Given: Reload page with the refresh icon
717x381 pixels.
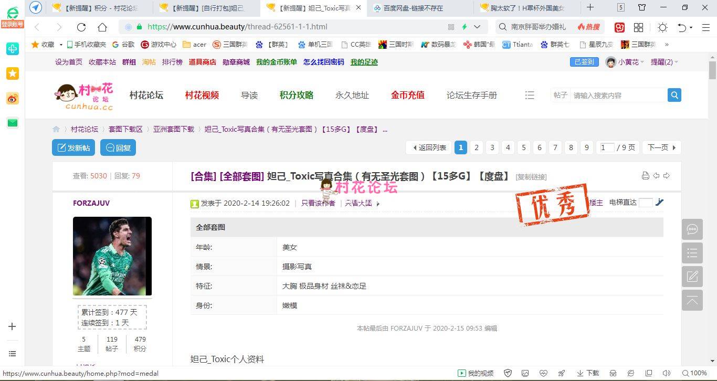Looking at the screenshot, I should (x=81, y=27).
